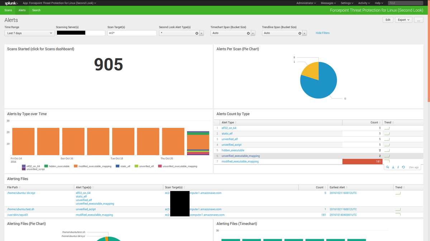Open search magnifier icon on Alerts Count panel
Screen dimensions: 430x241
coord(387,167)
